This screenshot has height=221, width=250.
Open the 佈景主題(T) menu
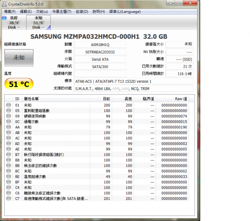point(62,12)
